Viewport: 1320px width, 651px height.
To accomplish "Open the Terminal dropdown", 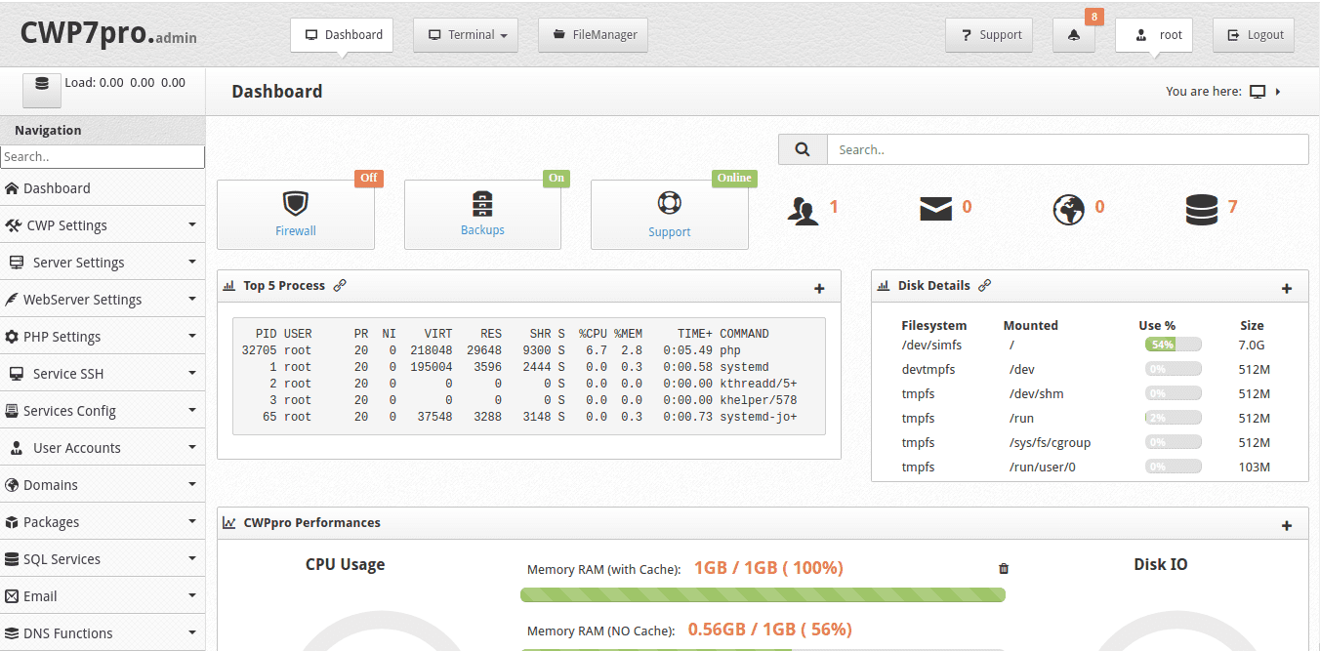I will pos(466,35).
